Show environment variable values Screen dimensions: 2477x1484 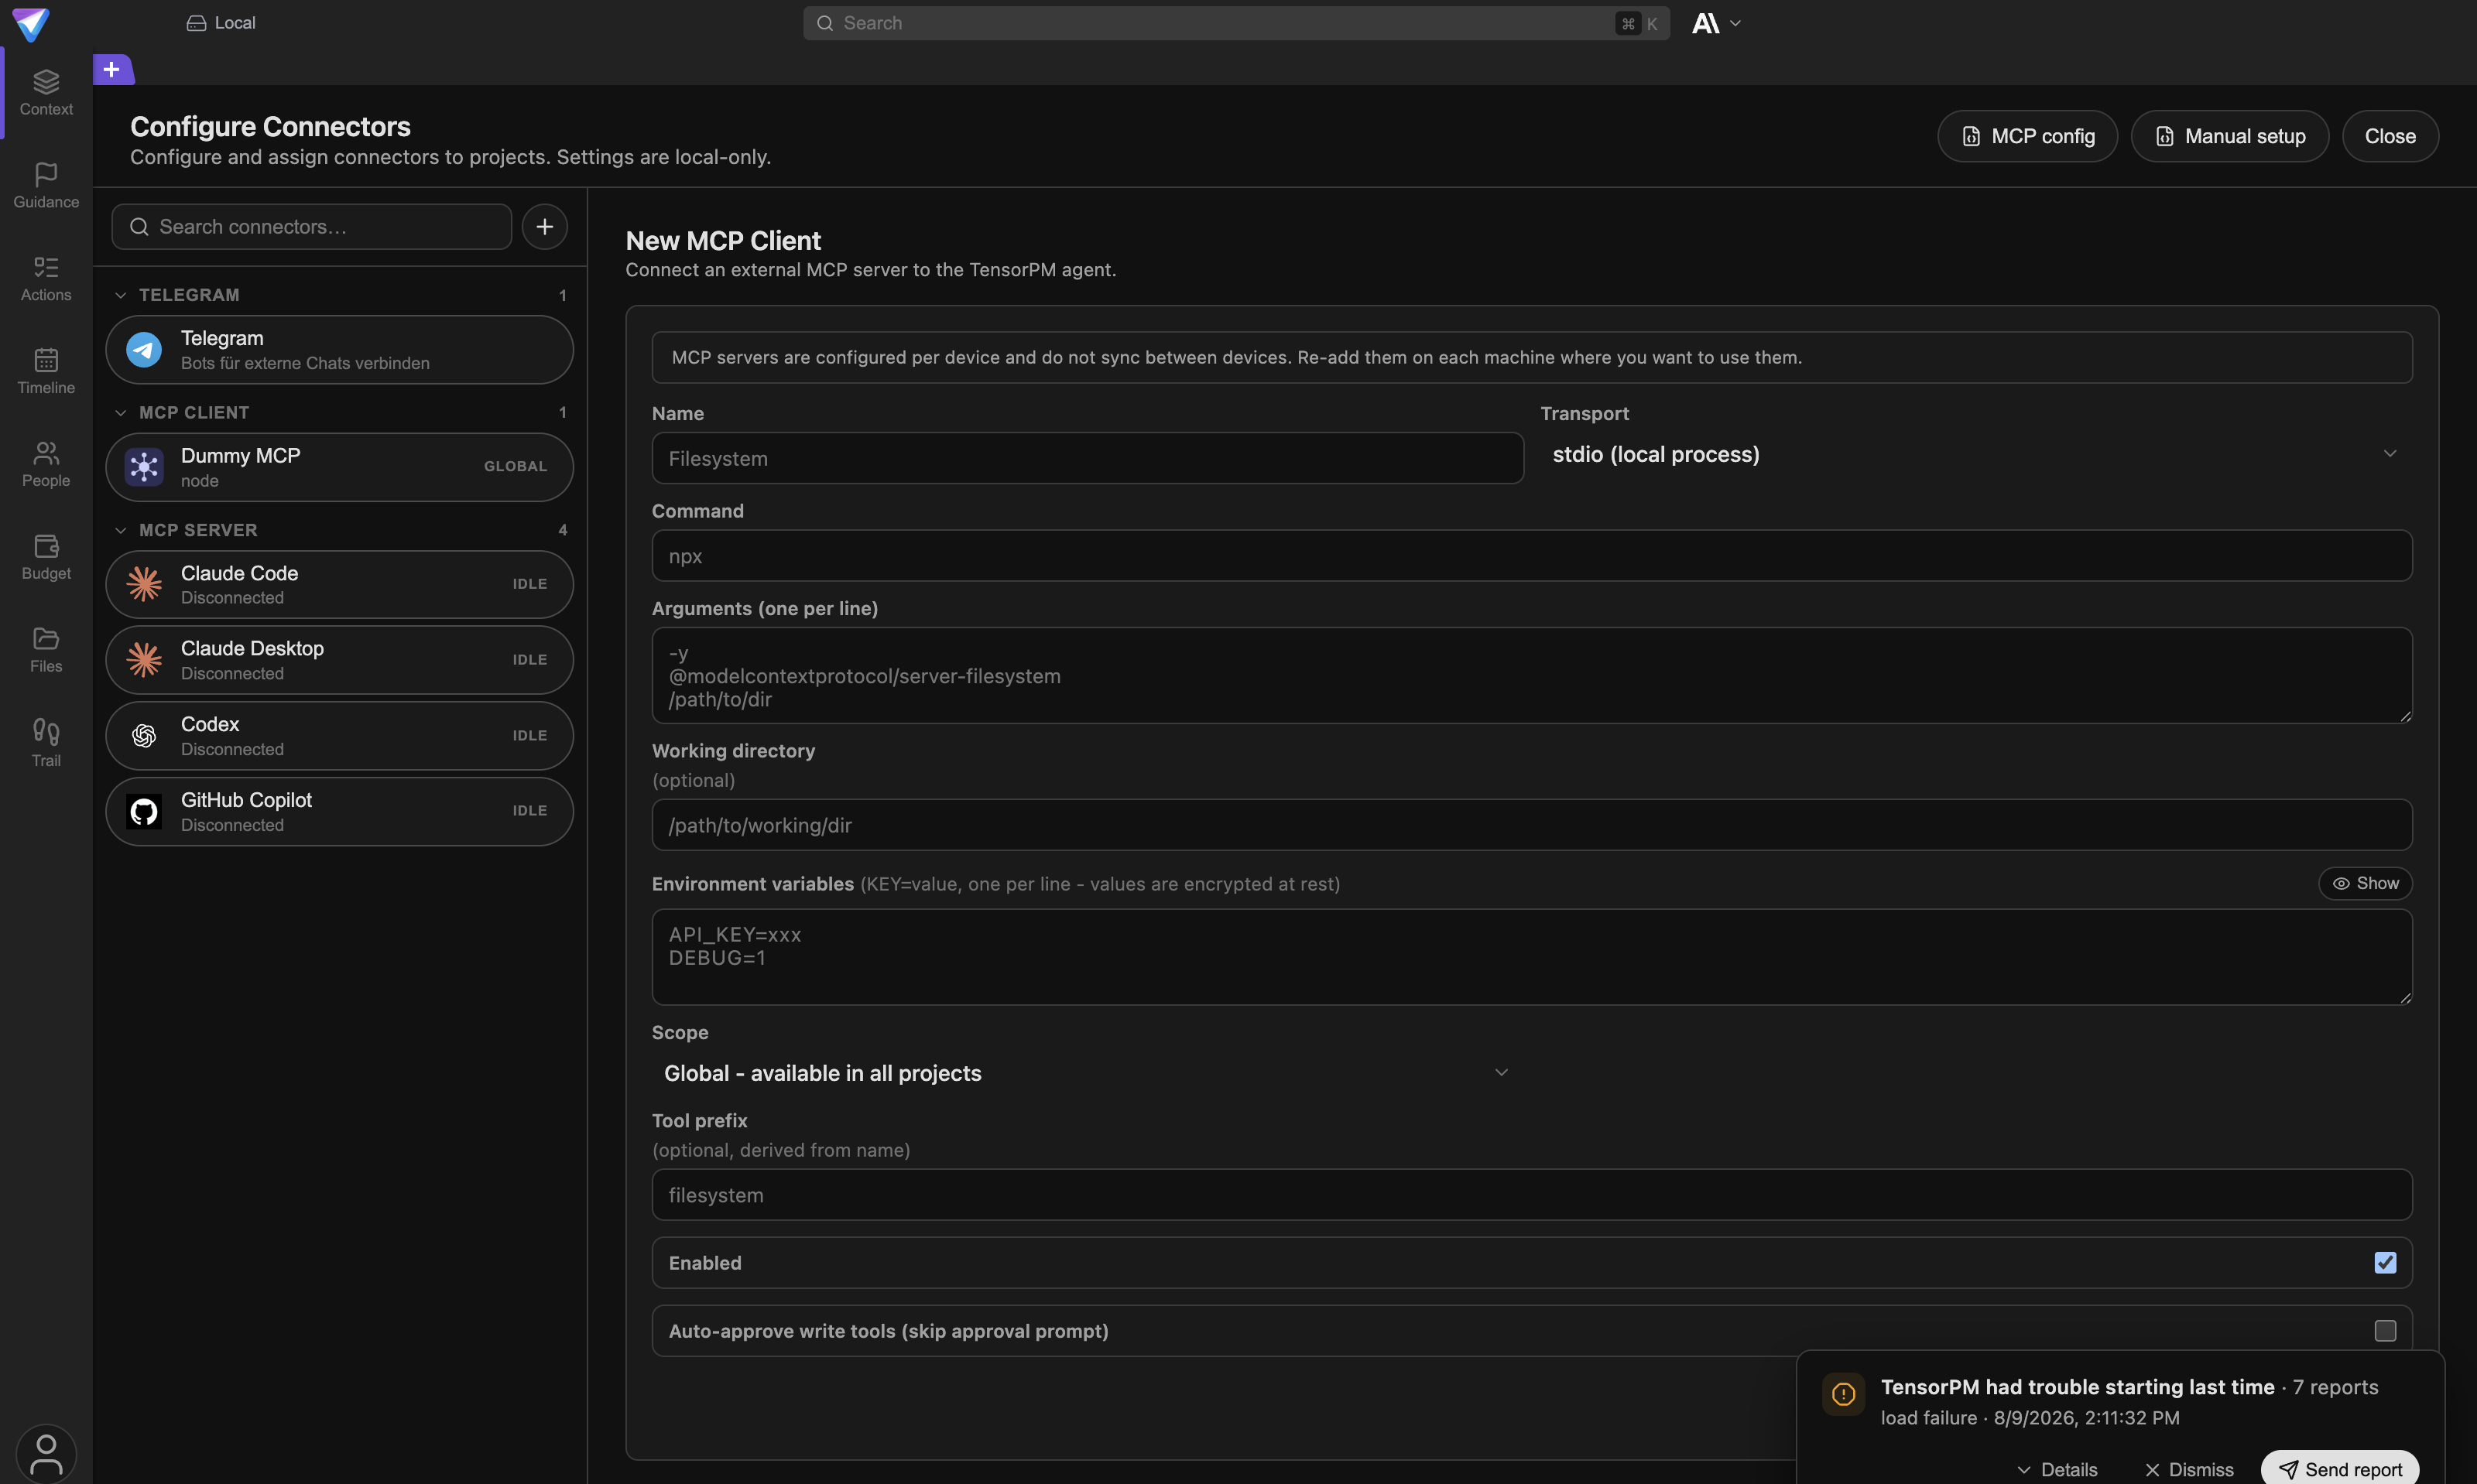point(2365,883)
